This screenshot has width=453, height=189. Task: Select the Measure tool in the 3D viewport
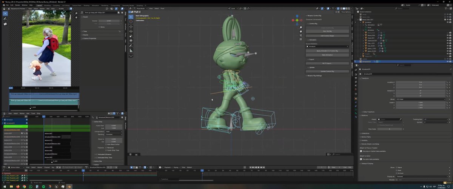[131, 50]
